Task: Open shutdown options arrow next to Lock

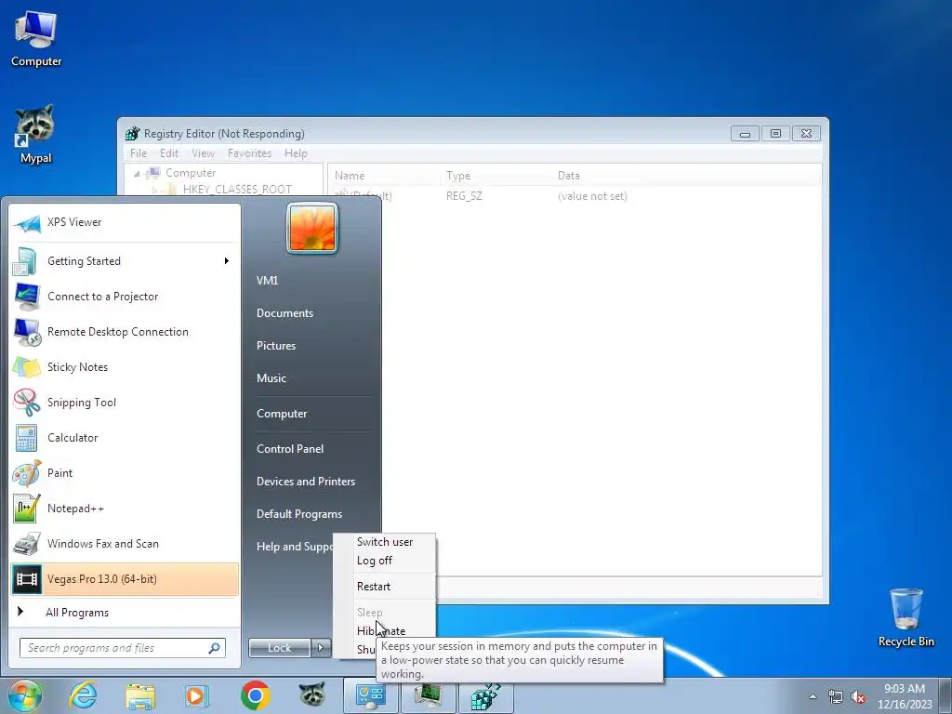Action: (x=321, y=648)
